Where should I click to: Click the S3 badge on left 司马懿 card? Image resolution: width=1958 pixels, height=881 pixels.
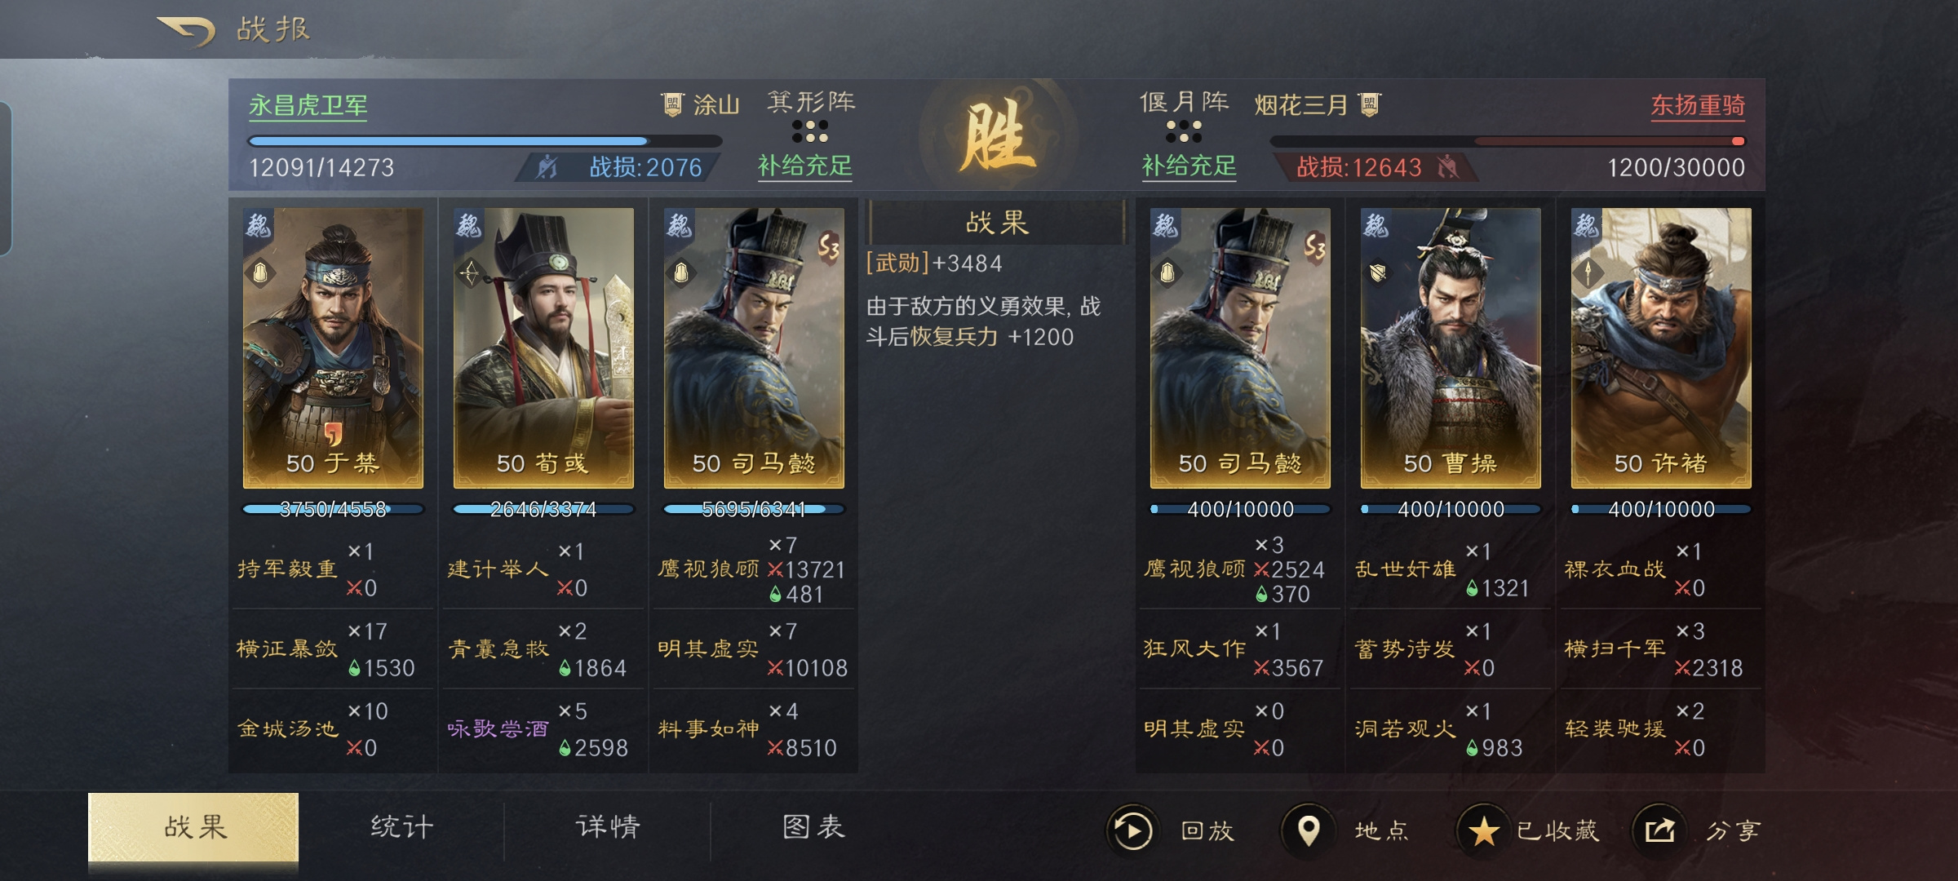[828, 246]
